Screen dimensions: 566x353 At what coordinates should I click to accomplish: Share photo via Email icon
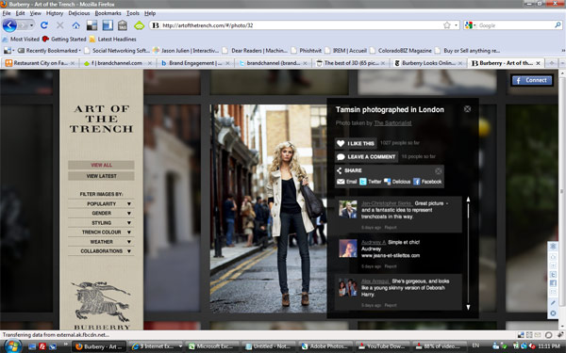pos(346,182)
